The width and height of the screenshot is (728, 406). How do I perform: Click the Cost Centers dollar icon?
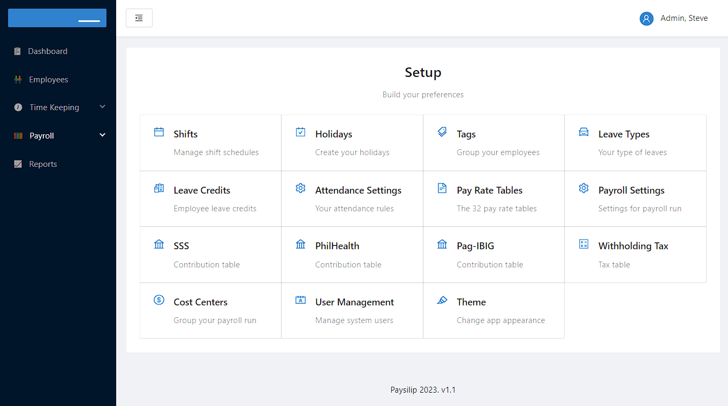click(159, 300)
